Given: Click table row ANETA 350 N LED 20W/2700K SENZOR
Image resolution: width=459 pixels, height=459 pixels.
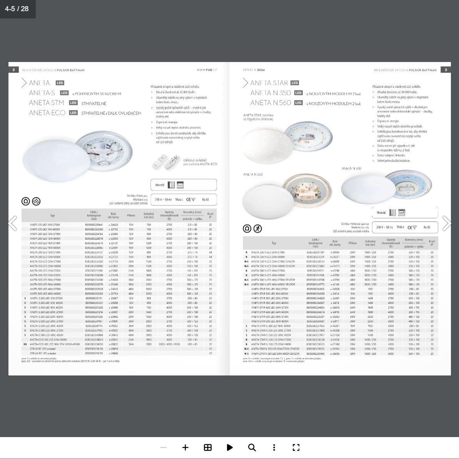Looking at the screenshot, I should click(340, 262).
